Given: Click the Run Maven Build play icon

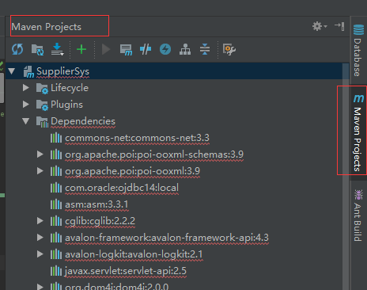Looking at the screenshot, I should coord(106,49).
